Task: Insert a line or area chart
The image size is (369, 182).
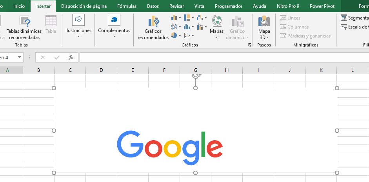Action: coord(176,27)
